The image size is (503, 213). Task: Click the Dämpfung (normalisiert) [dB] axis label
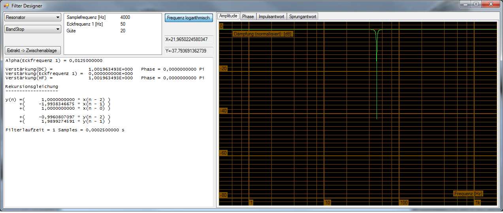263,34
